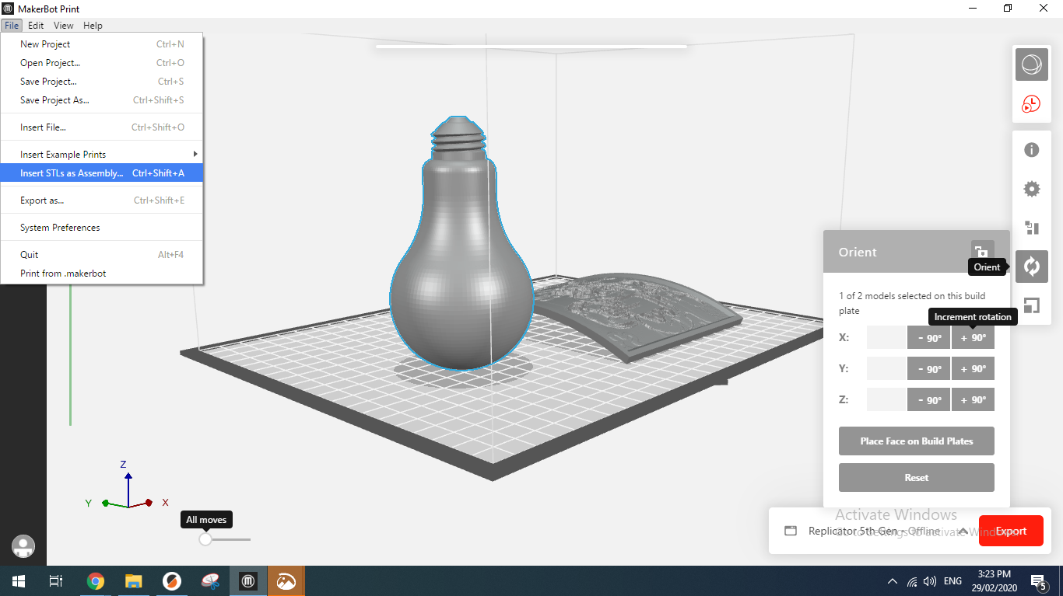
Task: Focus the Y rotation input field
Action: 886,369
